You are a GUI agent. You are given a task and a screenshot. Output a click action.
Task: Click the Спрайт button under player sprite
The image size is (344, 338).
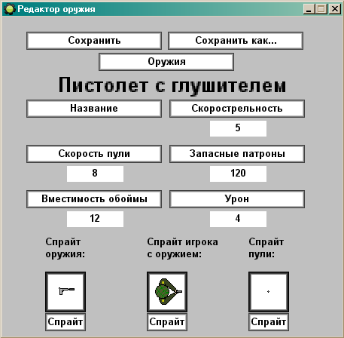pos(167,322)
